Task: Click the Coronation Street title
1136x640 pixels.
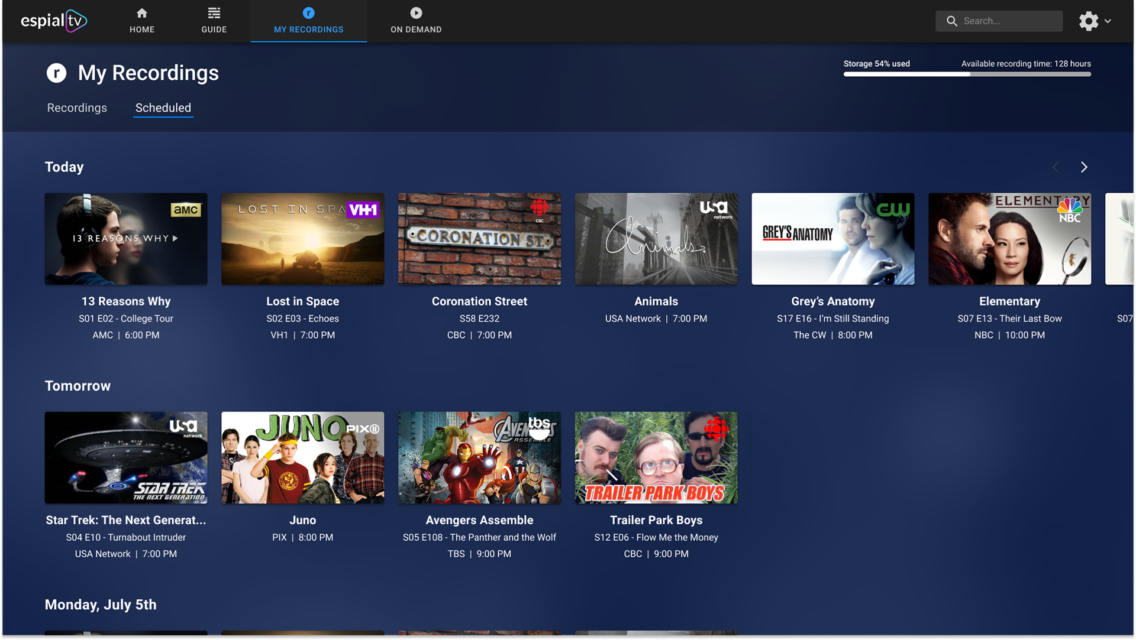Action: (479, 301)
